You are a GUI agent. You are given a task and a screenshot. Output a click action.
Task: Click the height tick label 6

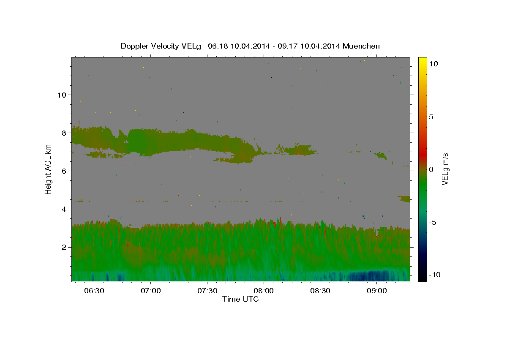pyautogui.click(x=64, y=171)
